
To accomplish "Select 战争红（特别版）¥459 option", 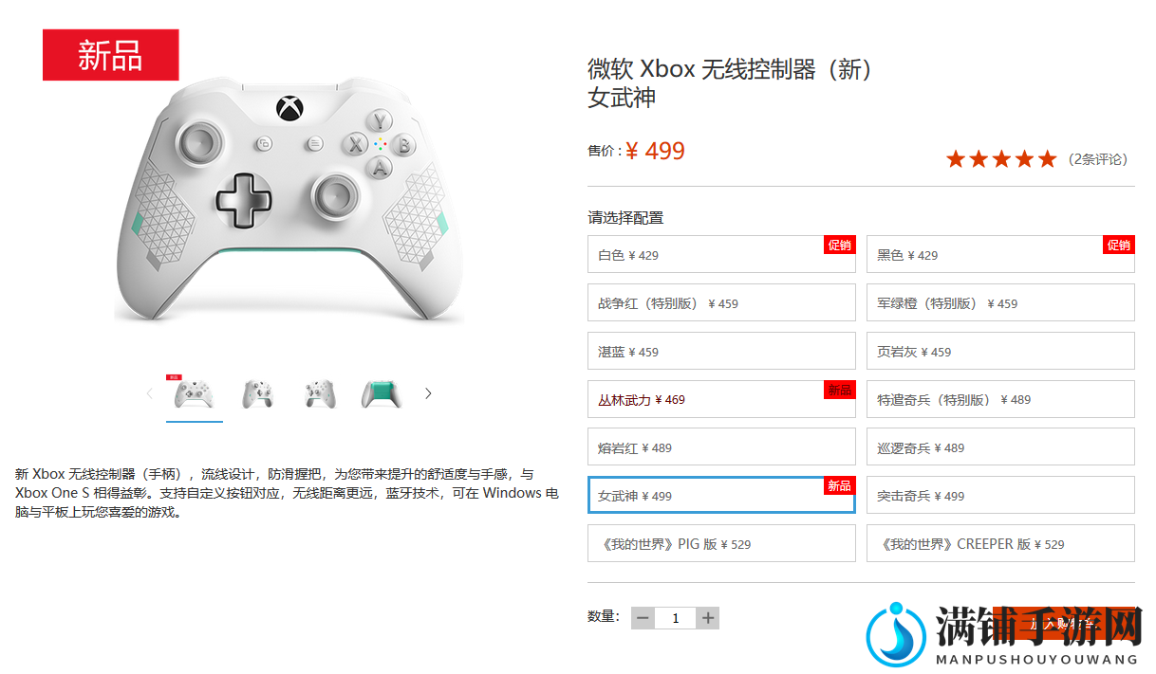I will pos(721,302).
